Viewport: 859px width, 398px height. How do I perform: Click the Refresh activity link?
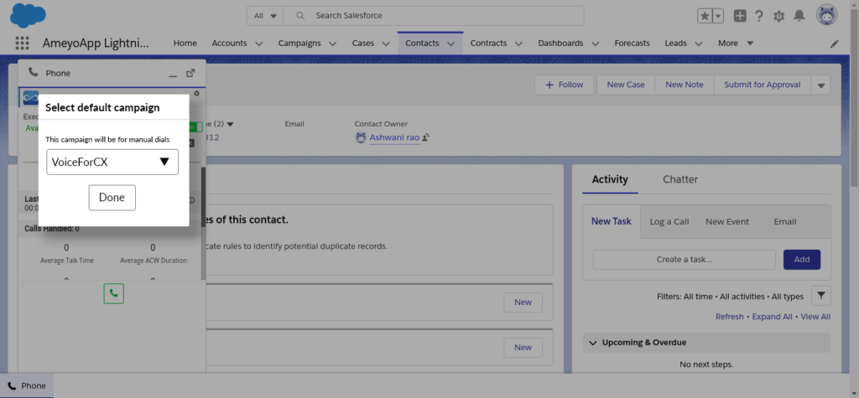[729, 317]
